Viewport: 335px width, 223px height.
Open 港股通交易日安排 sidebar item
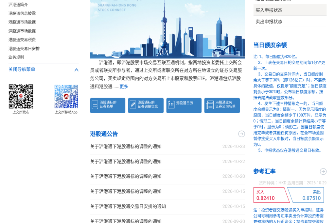24,49
